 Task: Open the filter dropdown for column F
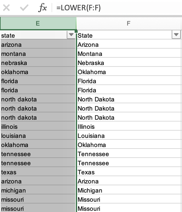tap(176, 35)
